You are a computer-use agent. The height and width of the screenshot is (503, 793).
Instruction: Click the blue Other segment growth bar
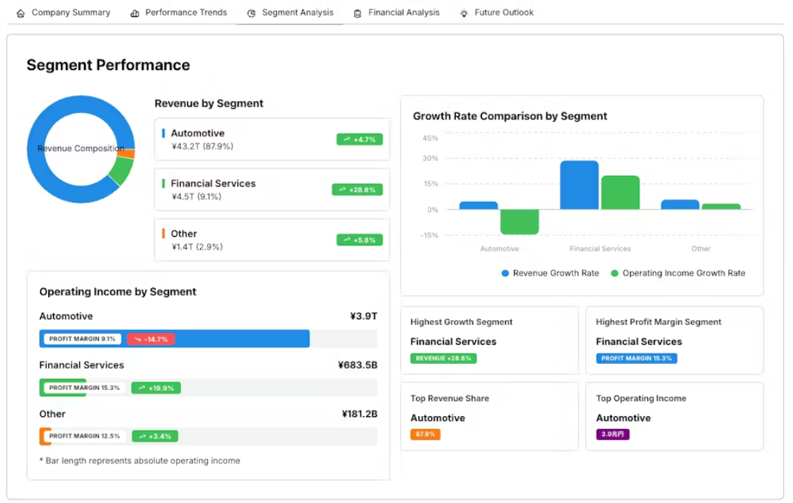coord(680,205)
